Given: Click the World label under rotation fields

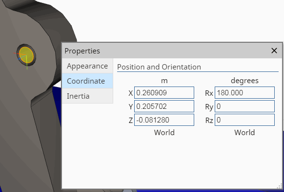Looking at the screenshot, I should click(244, 132).
